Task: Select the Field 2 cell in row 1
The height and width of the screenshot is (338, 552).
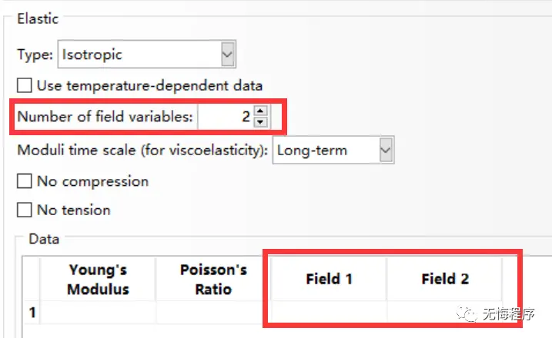Action: 444,313
